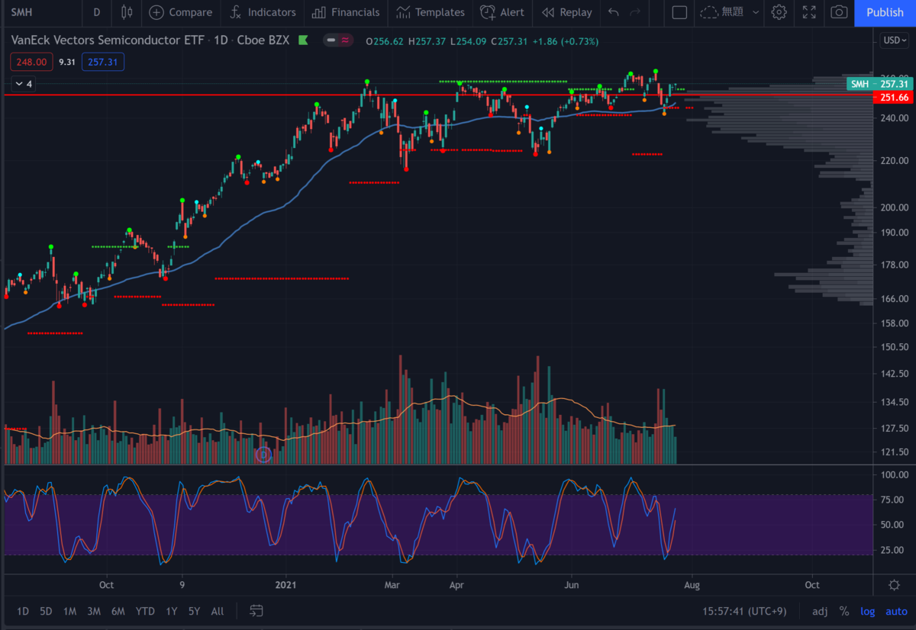Click the red 248.00 sell button
Image resolution: width=916 pixels, height=630 pixels.
tap(32, 63)
